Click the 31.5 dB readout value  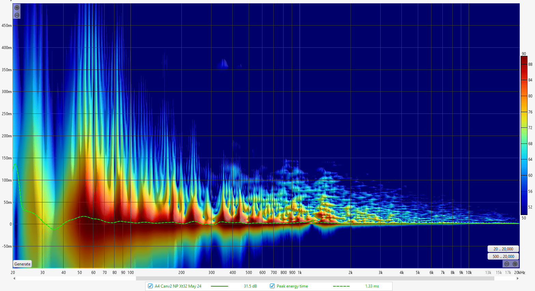pos(250,286)
